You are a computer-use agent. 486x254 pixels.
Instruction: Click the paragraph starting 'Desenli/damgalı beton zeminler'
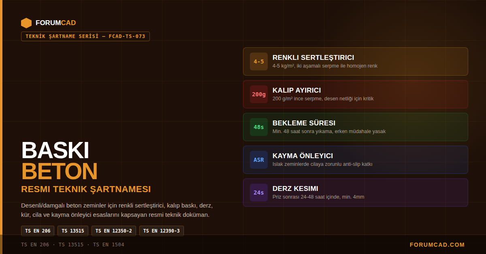(x=117, y=210)
